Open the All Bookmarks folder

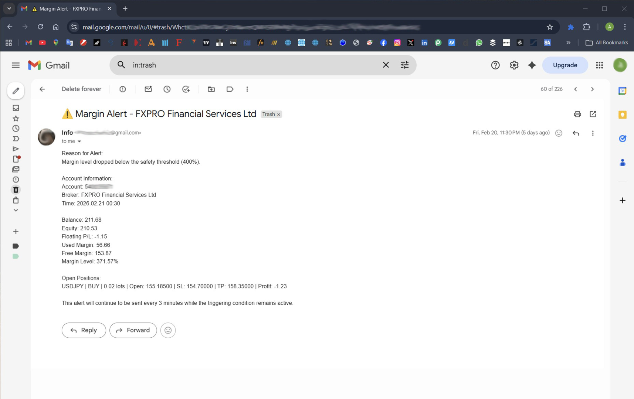(x=607, y=43)
